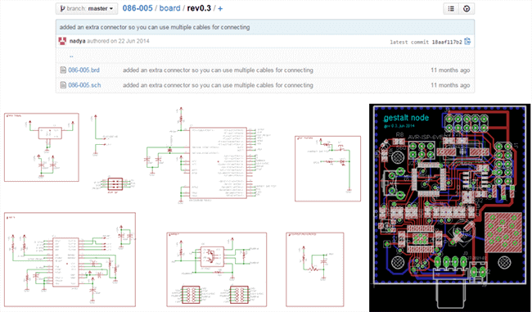
Task: Open commit message for 086-005.brd row
Action: point(218,70)
